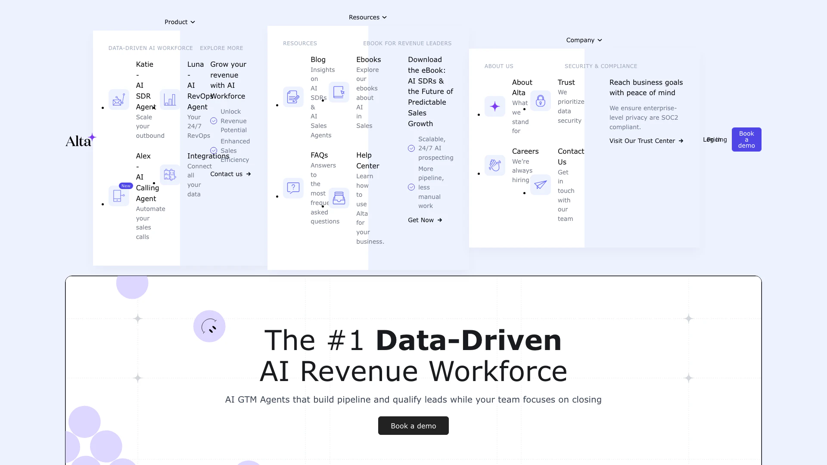The height and width of the screenshot is (465, 827).
Task: Open the Resources dropdown chevron
Action: click(385, 18)
